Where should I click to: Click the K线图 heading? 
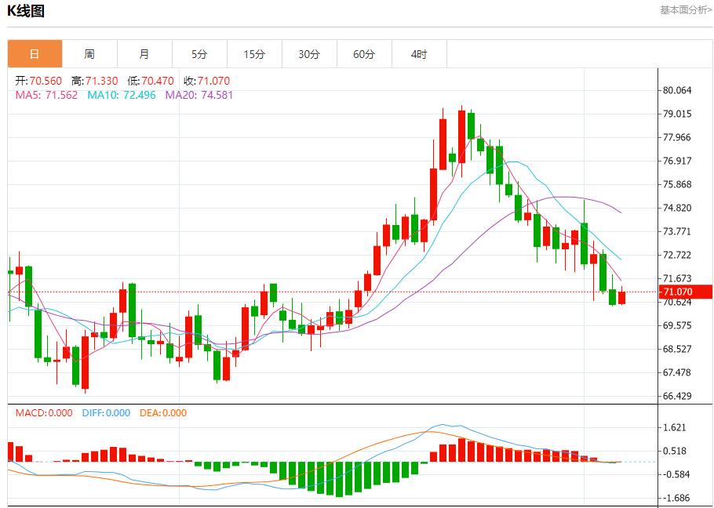(26, 10)
